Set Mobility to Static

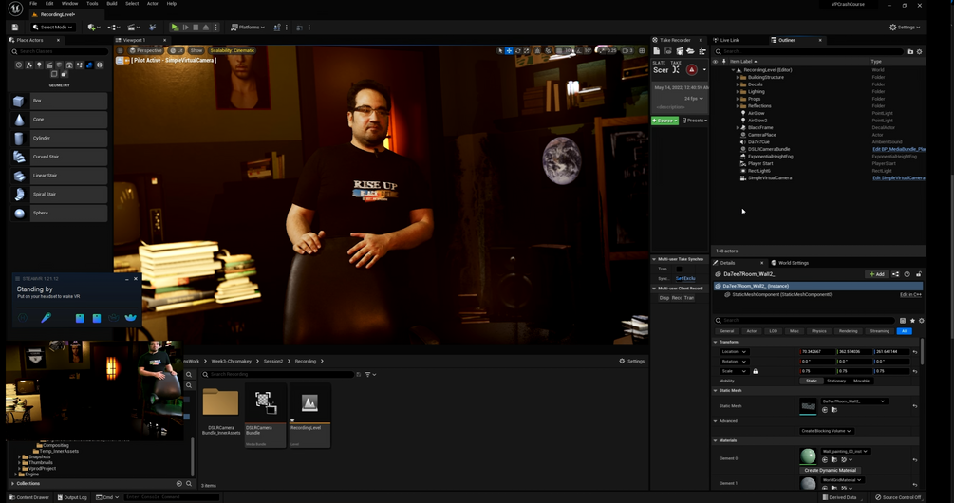(812, 381)
